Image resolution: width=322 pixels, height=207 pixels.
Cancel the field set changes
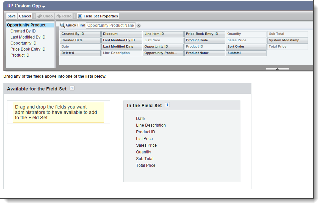pos(25,16)
